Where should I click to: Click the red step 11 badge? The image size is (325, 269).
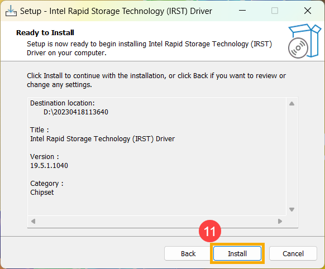pos(210,231)
